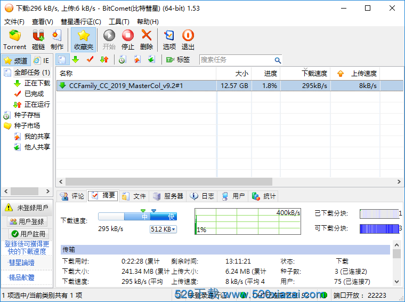405x302 pixels.
Task: Click the 用户登錄 login button
Action: click(x=27, y=221)
